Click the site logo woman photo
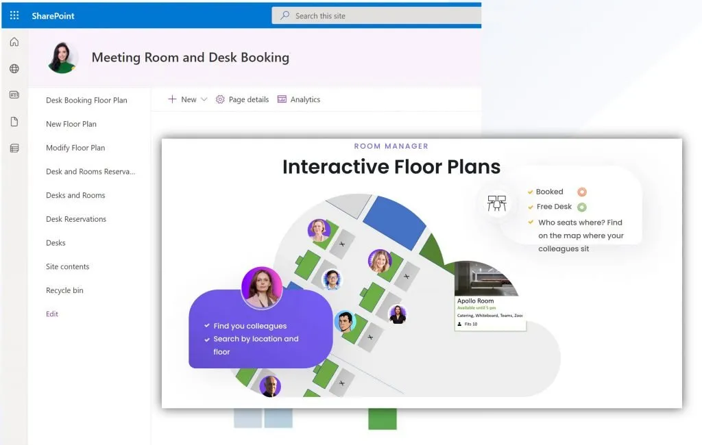This screenshot has height=445, width=702. [x=62, y=58]
